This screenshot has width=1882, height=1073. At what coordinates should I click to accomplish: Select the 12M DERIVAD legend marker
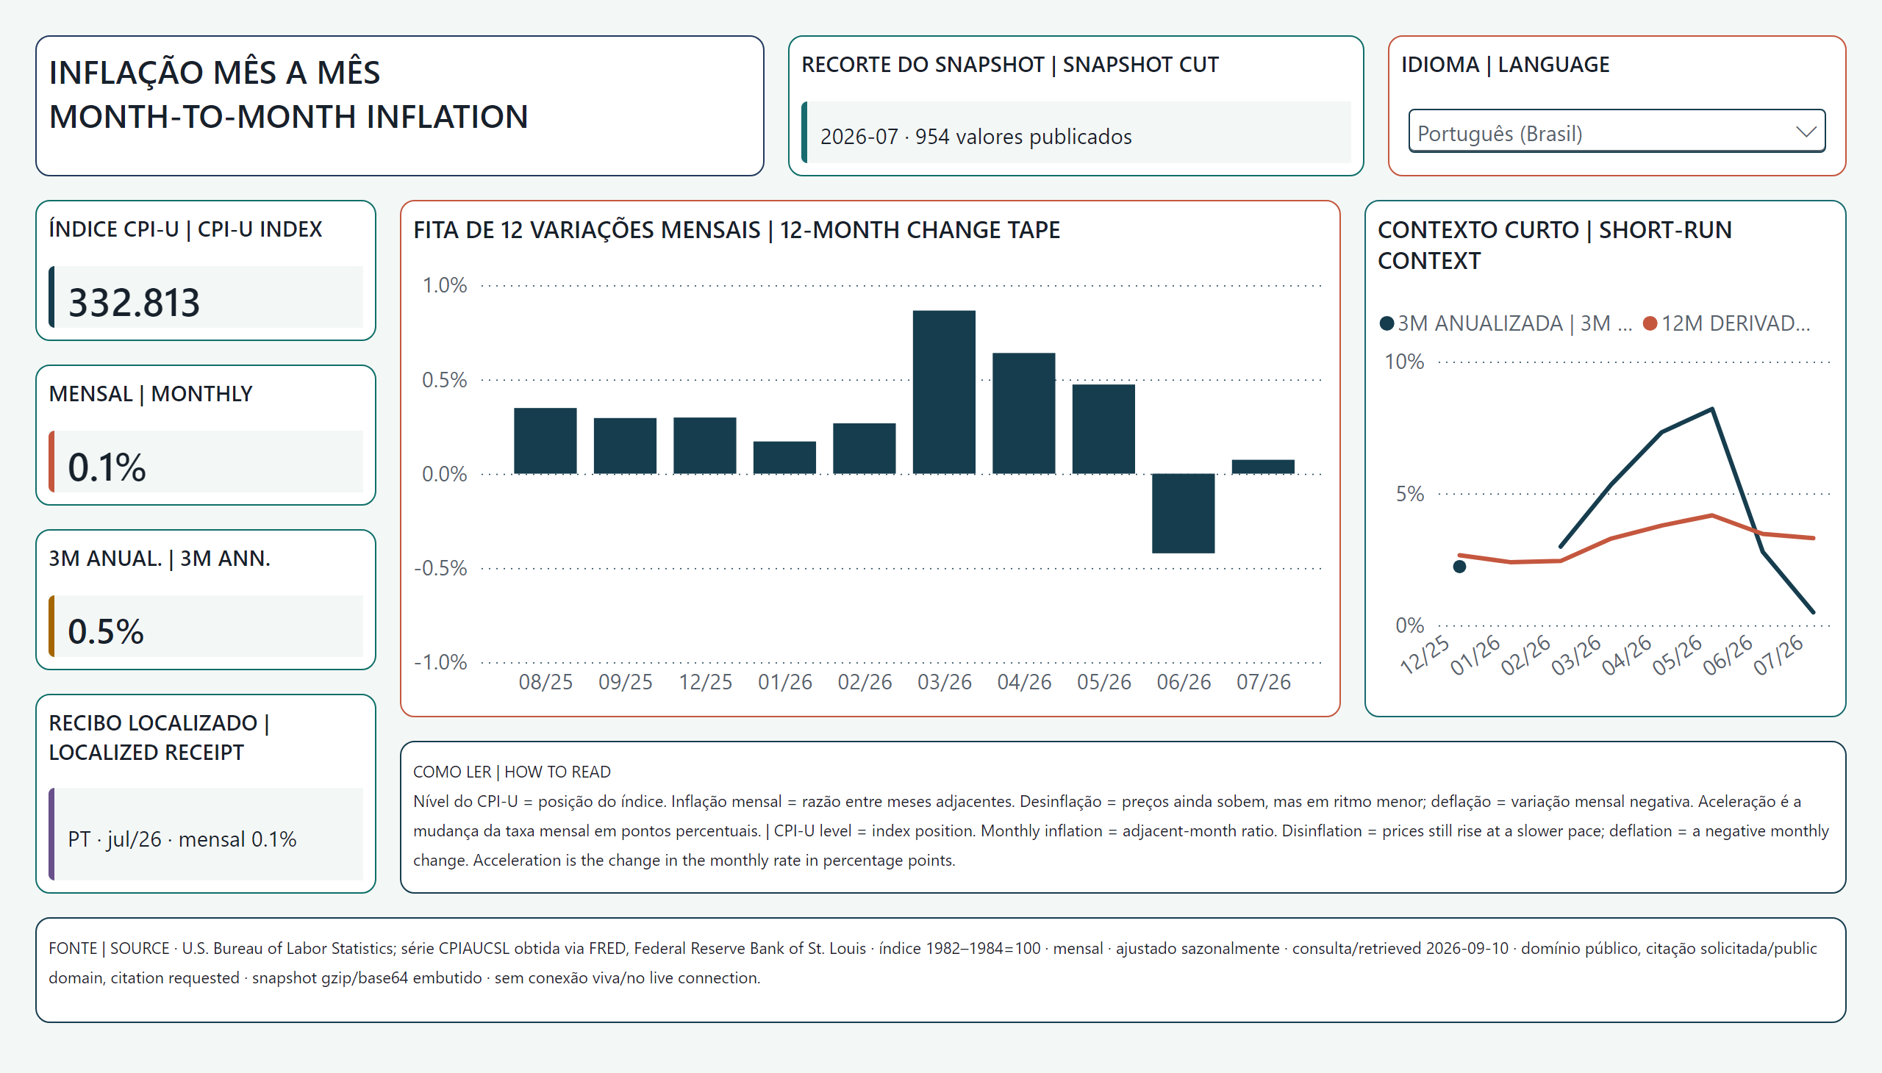coord(1650,323)
